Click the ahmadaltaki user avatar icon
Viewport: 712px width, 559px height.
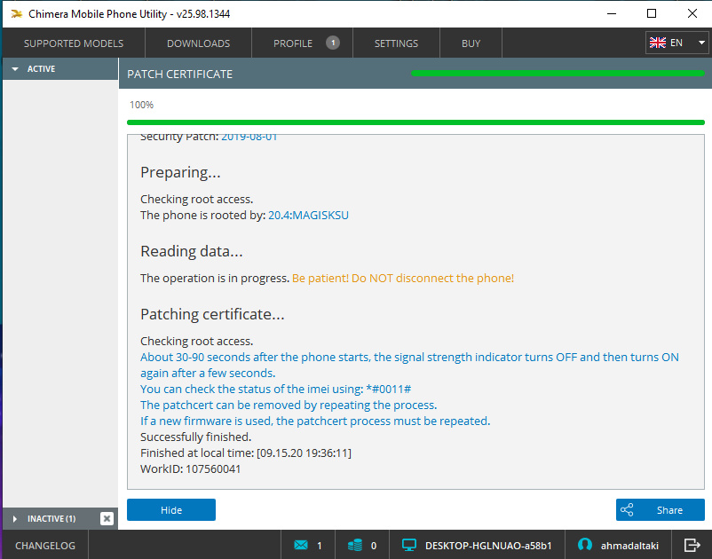[585, 545]
